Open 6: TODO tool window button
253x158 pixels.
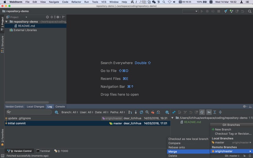point(61,151)
